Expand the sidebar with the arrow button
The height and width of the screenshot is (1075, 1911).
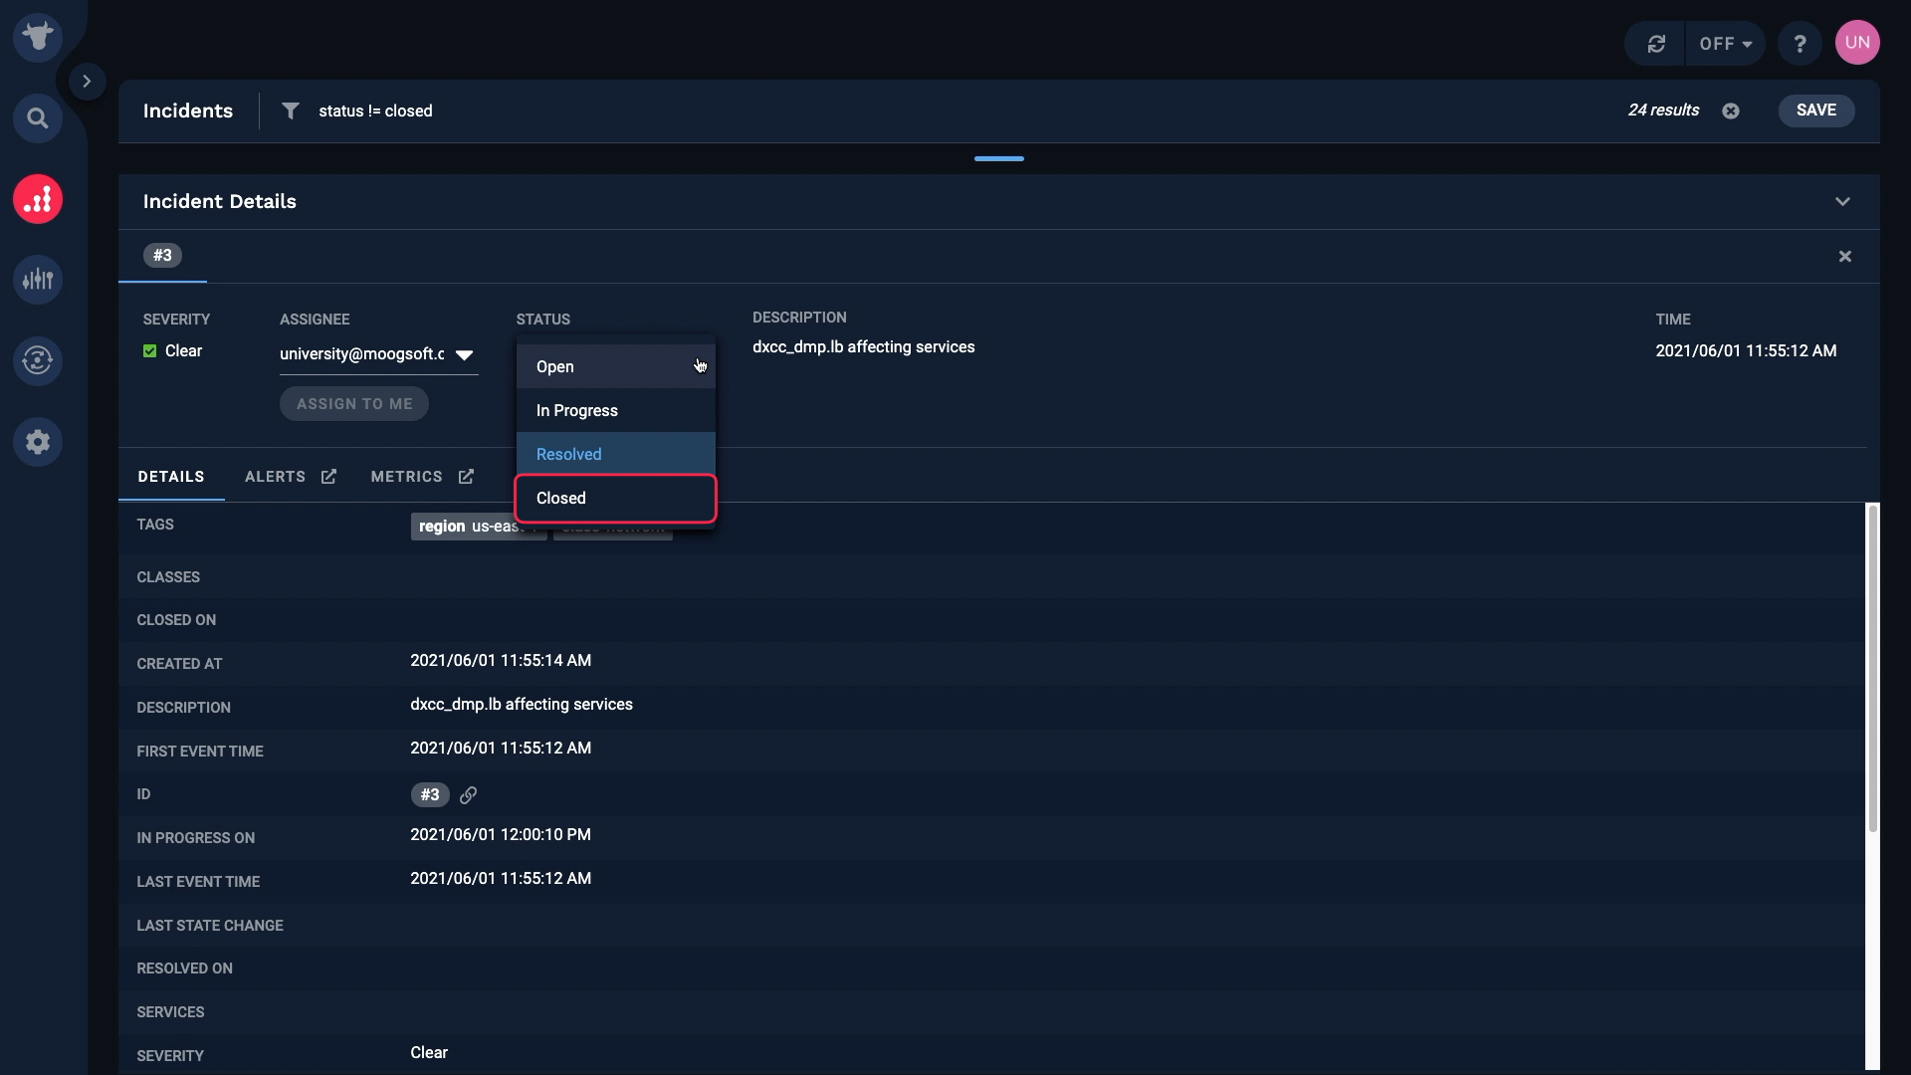click(87, 82)
